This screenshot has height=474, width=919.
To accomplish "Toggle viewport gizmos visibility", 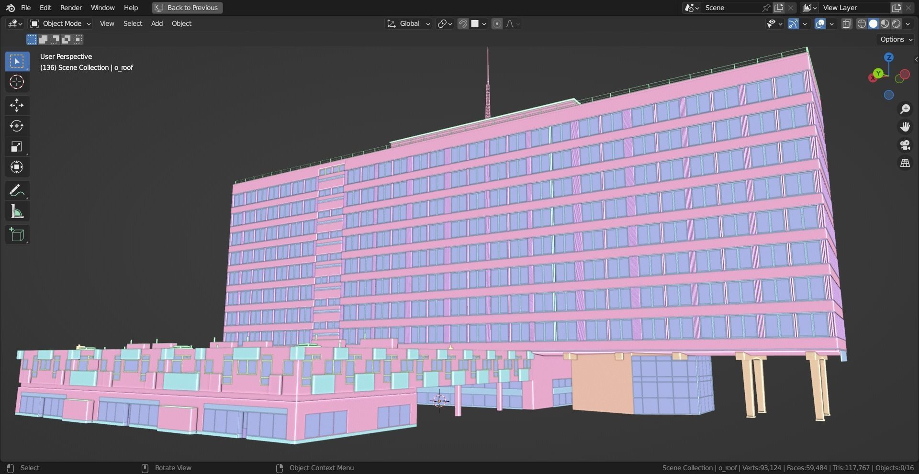I will pos(793,23).
